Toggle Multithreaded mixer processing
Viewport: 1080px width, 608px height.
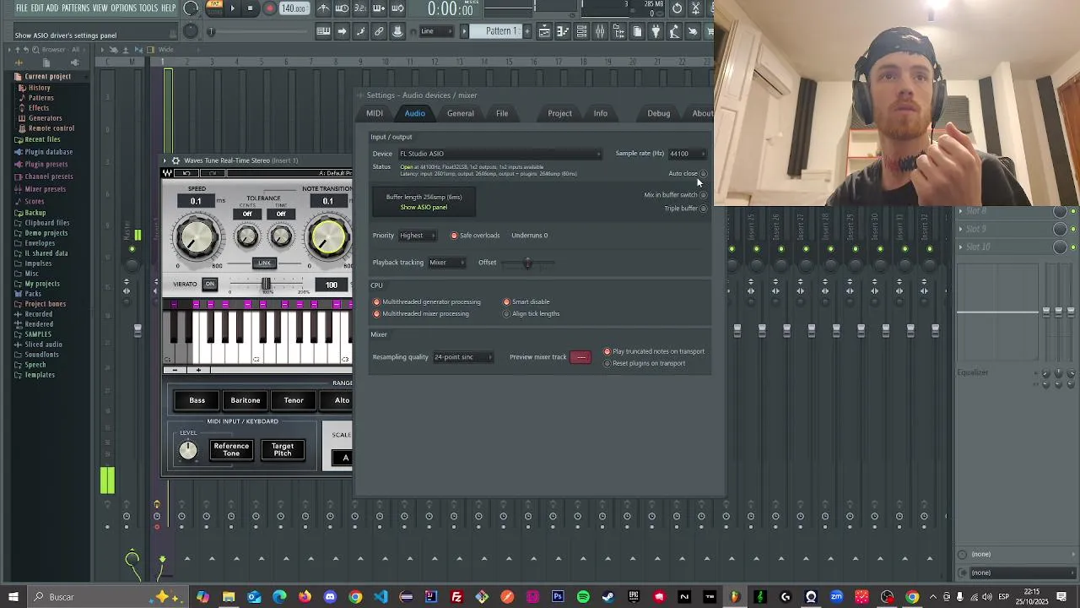376,314
